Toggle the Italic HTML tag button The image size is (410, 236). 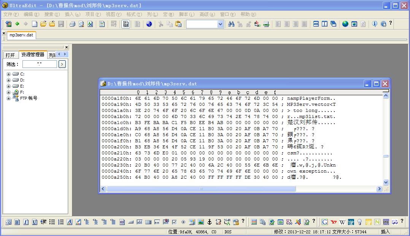click(26, 222)
